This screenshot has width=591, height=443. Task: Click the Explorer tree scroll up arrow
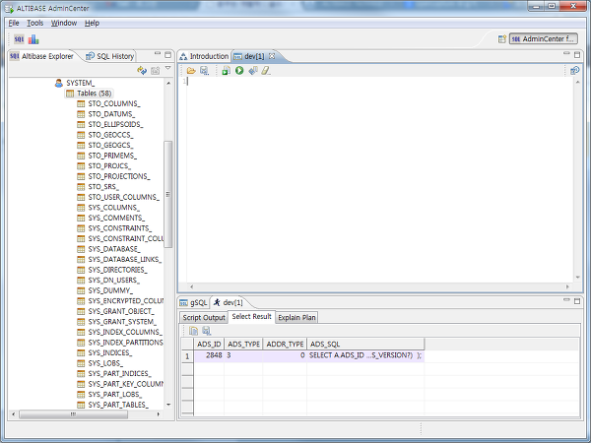(168, 83)
